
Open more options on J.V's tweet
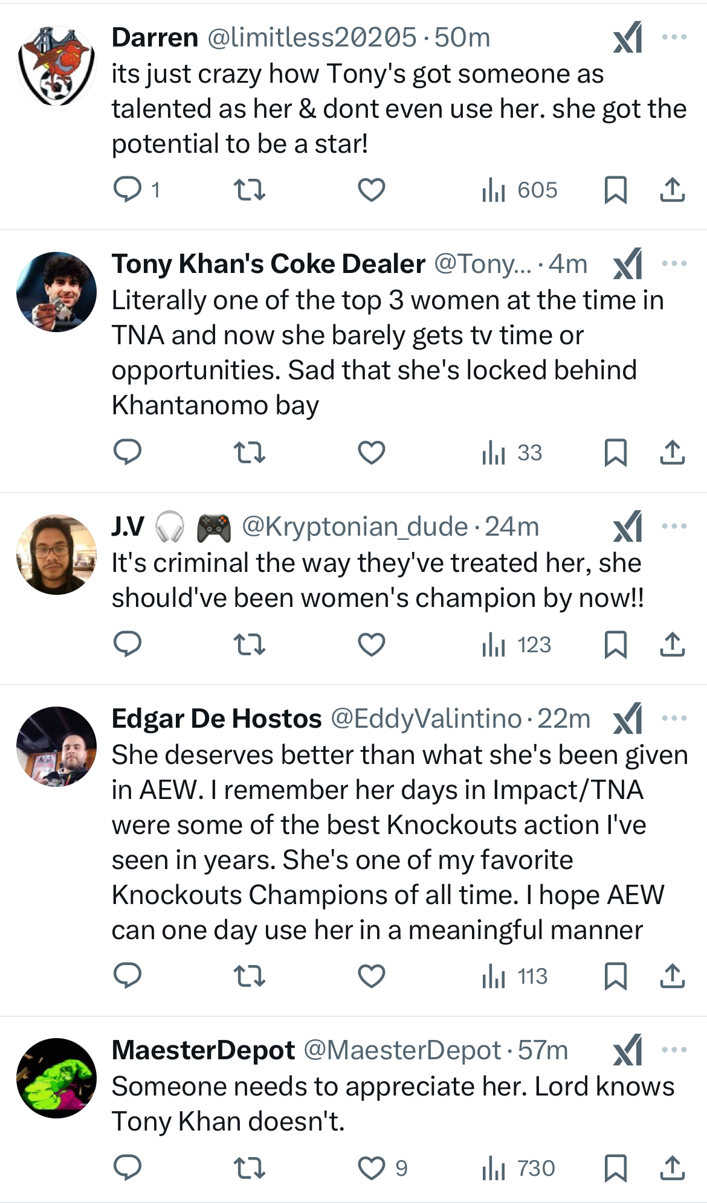[x=674, y=527]
